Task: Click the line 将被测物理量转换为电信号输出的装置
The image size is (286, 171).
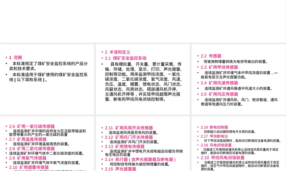Action: click(x=235, y=62)
